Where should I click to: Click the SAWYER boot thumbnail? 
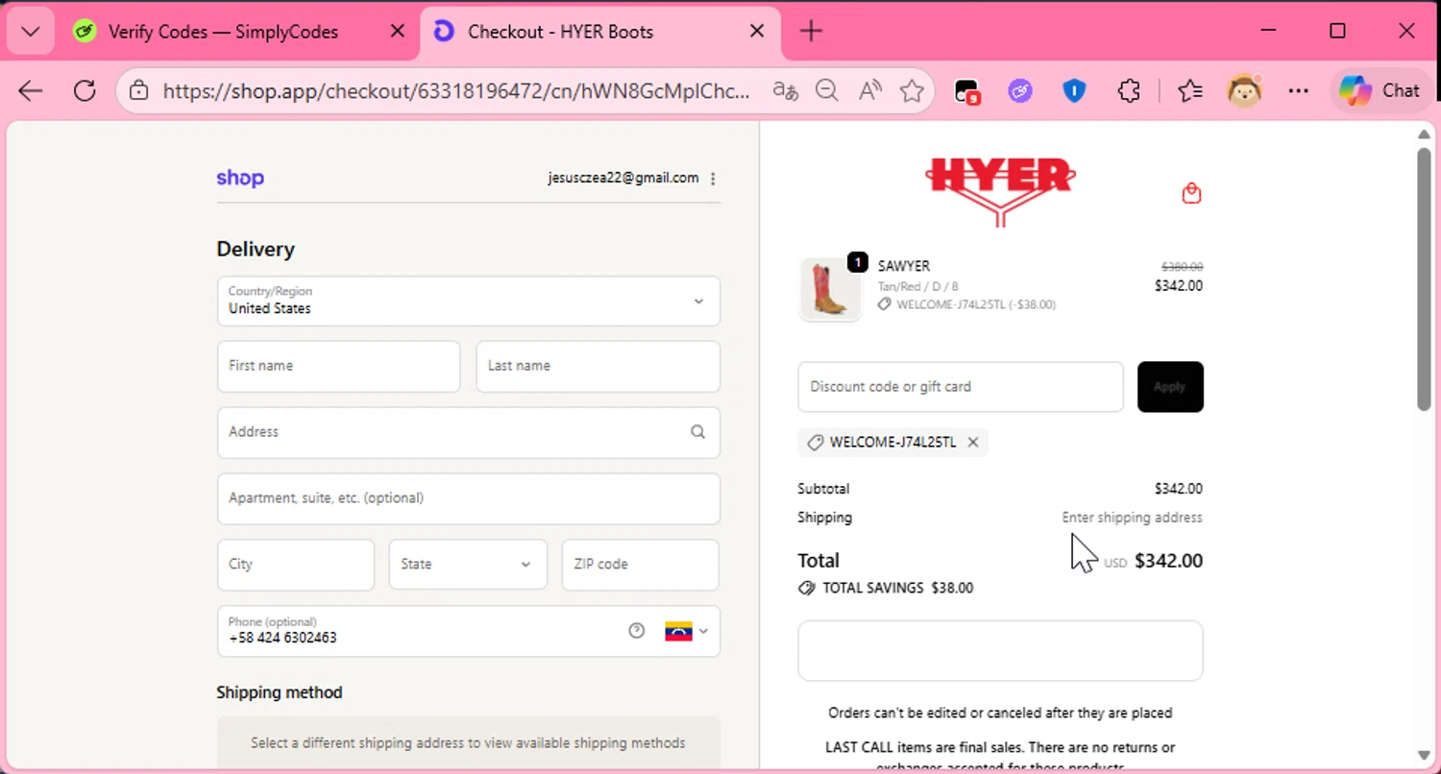[x=831, y=288]
